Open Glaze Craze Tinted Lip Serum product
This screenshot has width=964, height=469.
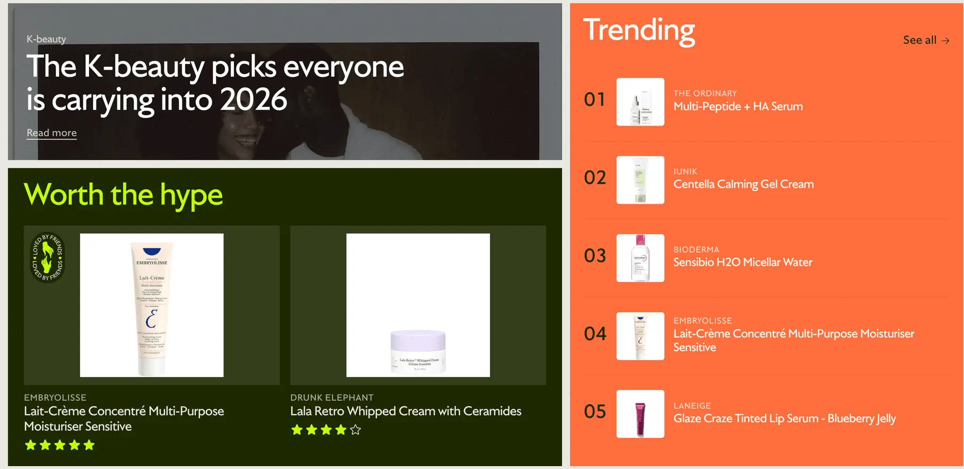(785, 419)
